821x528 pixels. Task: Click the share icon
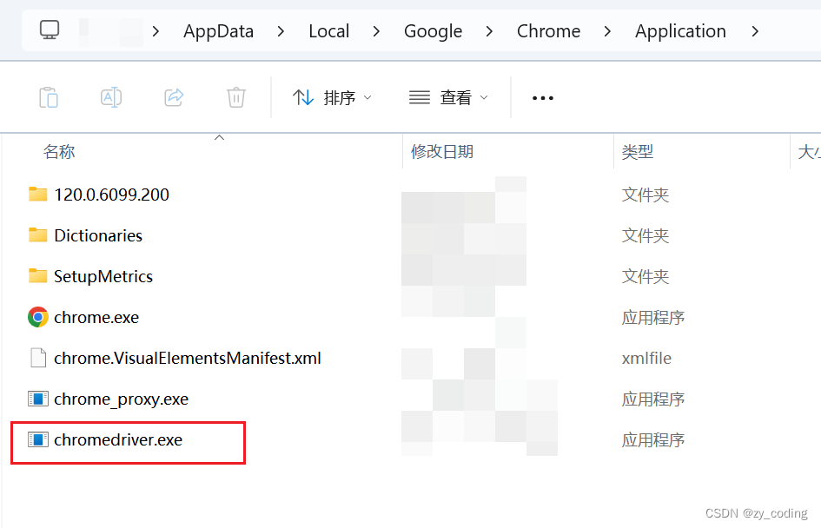[173, 97]
